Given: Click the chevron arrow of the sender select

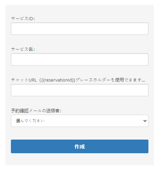Looking at the screenshot, I should click(145, 121).
